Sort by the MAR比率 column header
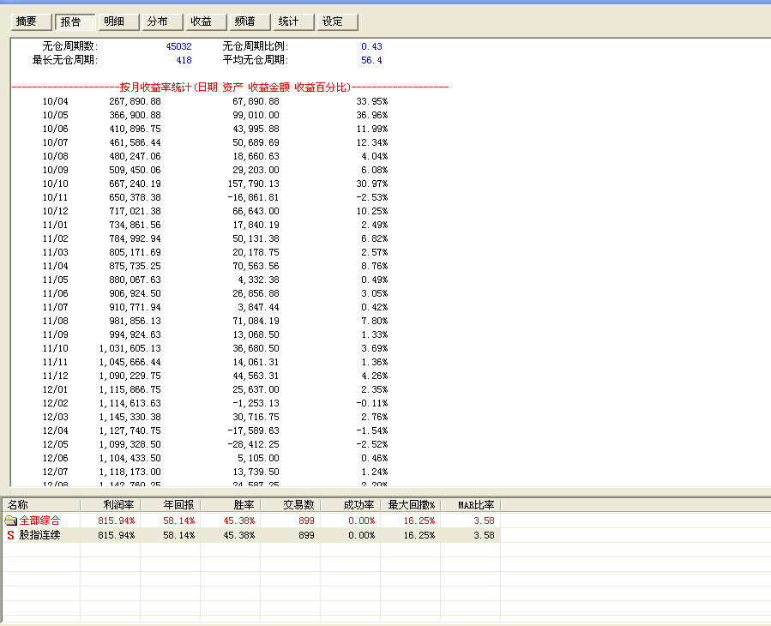Viewport: 771px width, 626px height. (x=470, y=505)
